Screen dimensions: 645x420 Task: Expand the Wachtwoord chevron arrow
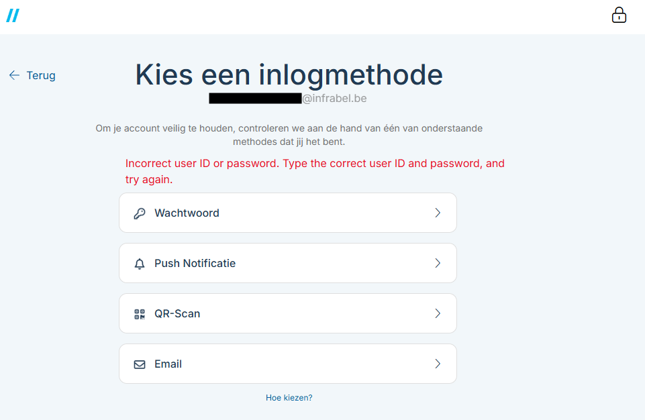pos(438,213)
